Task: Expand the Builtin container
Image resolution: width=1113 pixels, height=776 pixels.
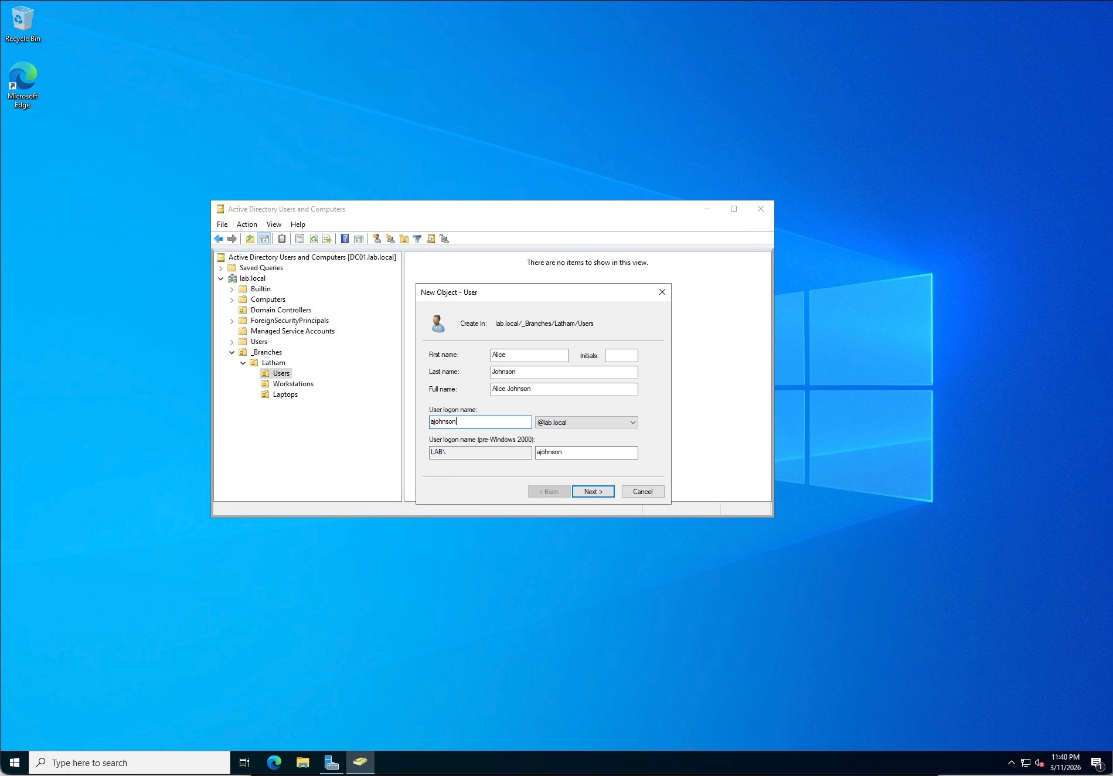Action: pyautogui.click(x=232, y=290)
